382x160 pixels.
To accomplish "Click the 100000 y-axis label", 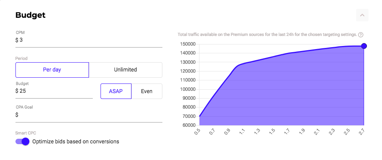I will (x=188, y=89).
